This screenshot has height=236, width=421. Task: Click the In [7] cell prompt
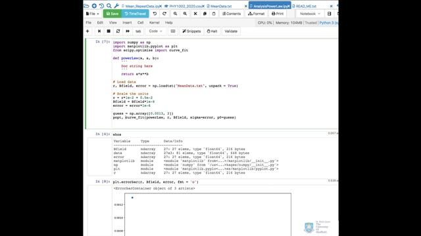103,42
